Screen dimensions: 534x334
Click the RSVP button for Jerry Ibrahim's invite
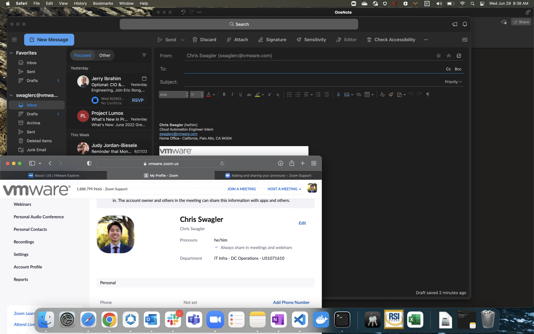click(138, 100)
